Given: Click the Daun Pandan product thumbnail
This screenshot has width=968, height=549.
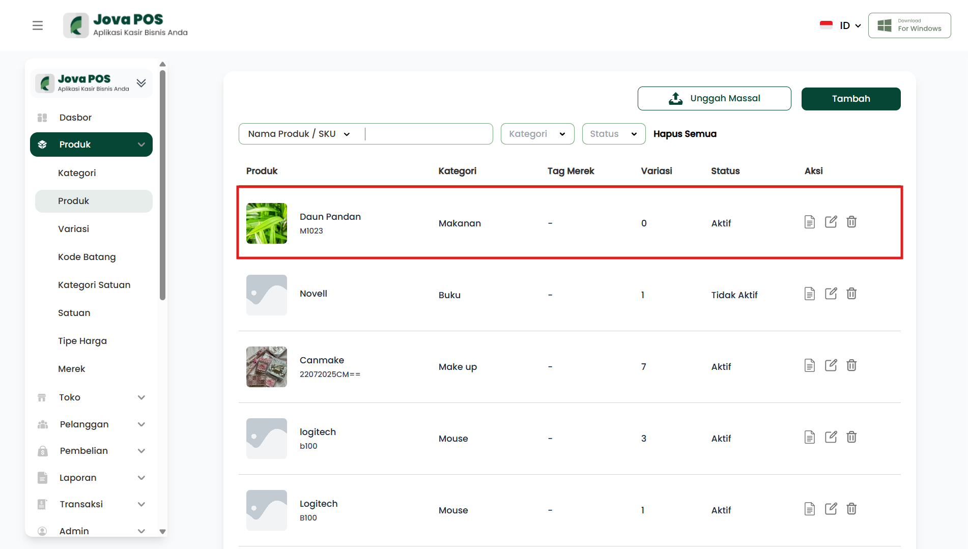Looking at the screenshot, I should tap(267, 223).
